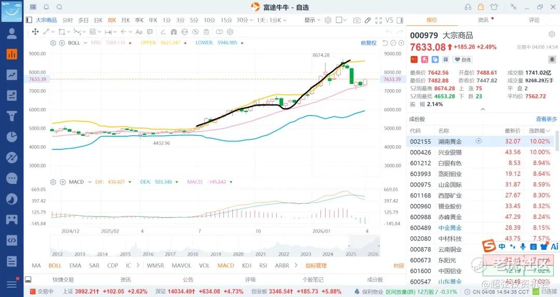
Task: Open MACD indicator settings gear
Action: click(53, 182)
